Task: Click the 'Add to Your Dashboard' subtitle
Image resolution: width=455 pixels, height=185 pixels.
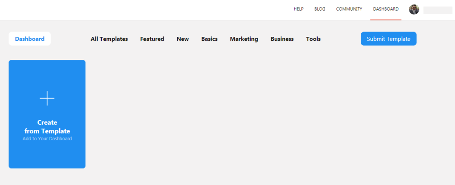Action: tap(47, 139)
